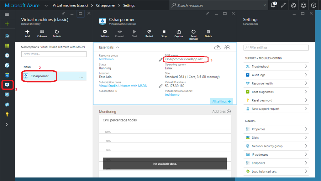Stop the Csharpcorner virtual machine
321x181 pixels.
(164, 33)
